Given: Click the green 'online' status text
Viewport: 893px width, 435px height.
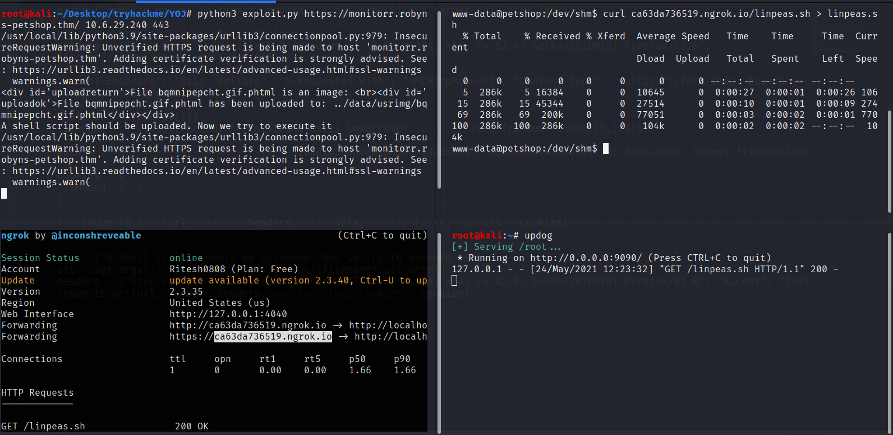Looking at the screenshot, I should (186, 258).
